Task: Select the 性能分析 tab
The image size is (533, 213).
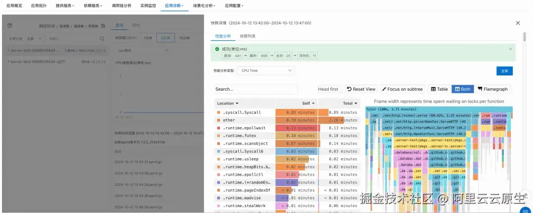Action: pyautogui.click(x=223, y=36)
